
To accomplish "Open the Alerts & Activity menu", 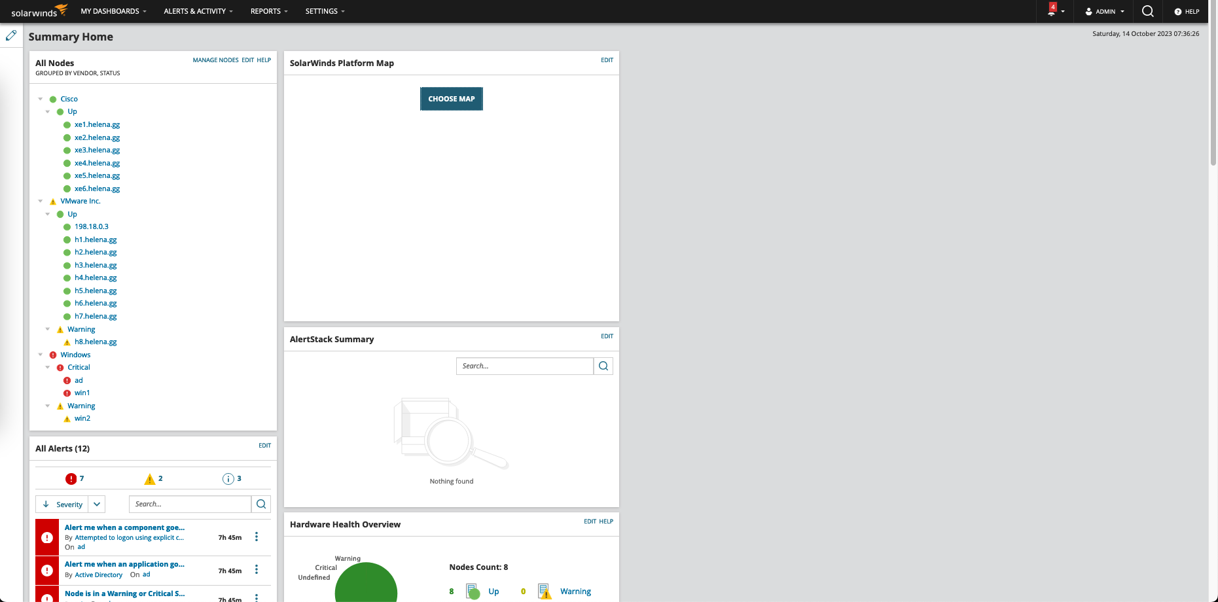I will point(198,11).
